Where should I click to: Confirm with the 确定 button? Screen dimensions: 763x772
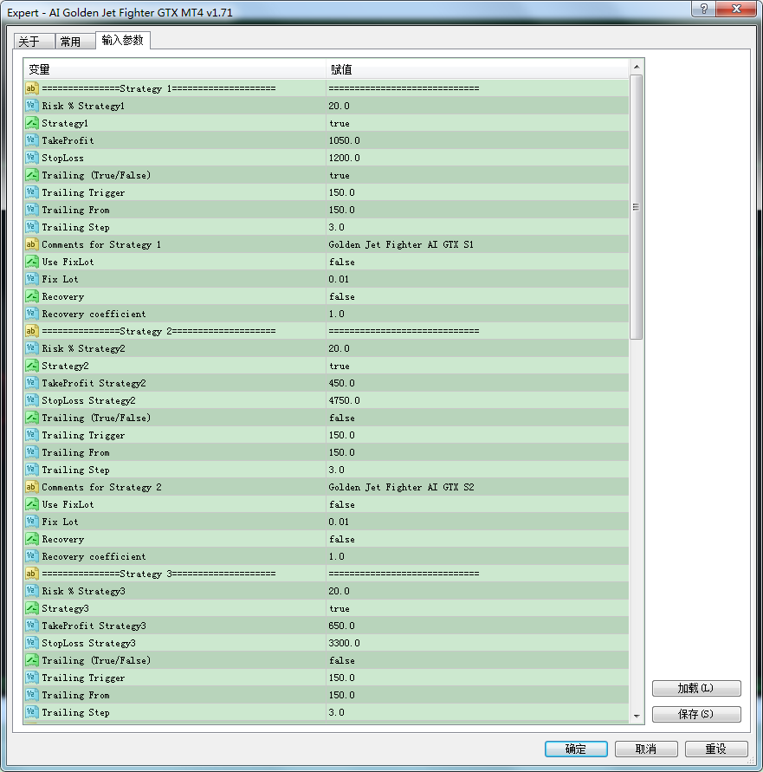tap(575, 749)
